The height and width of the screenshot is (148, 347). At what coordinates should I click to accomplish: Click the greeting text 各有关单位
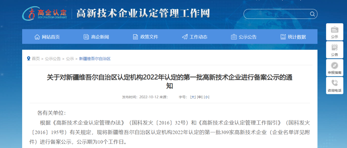tap(51, 113)
